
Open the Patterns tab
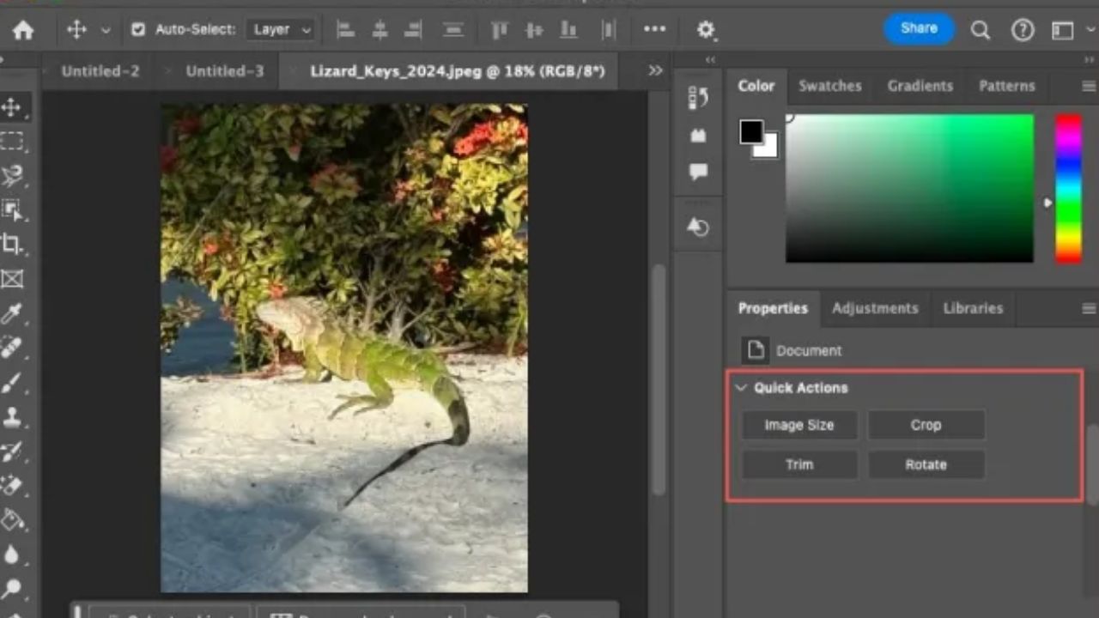tap(1007, 86)
